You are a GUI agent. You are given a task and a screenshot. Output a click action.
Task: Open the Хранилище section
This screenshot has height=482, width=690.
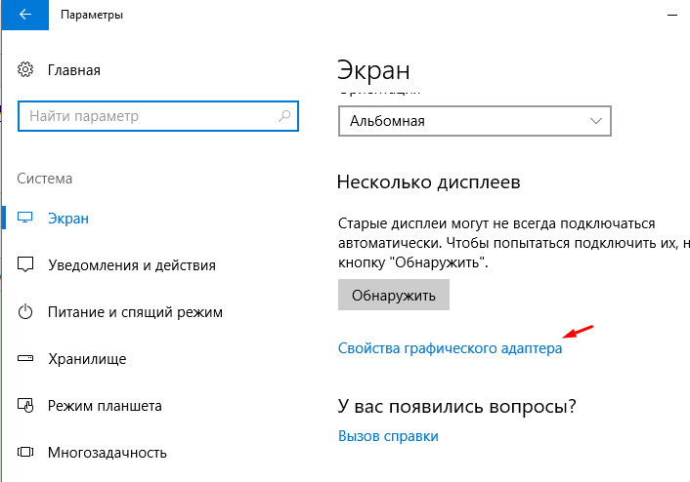click(87, 359)
